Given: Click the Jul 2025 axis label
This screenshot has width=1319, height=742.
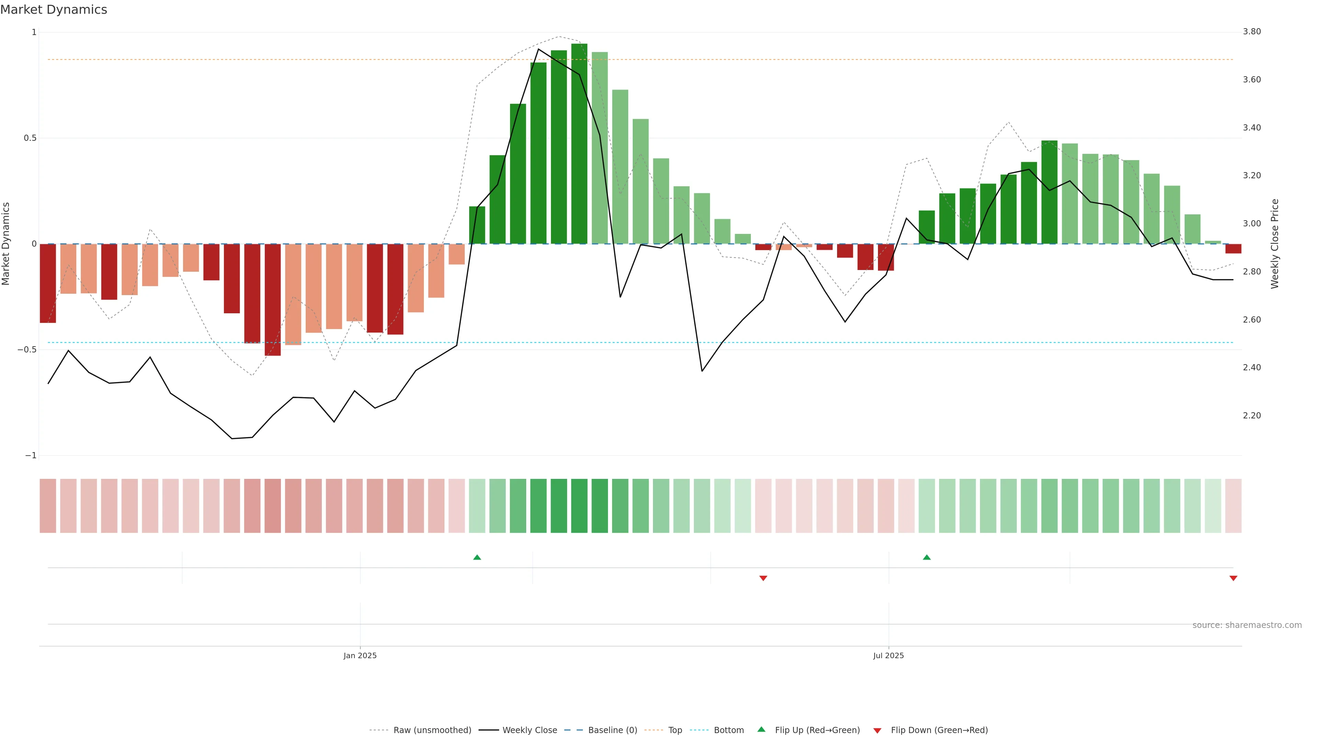Looking at the screenshot, I should (888, 655).
